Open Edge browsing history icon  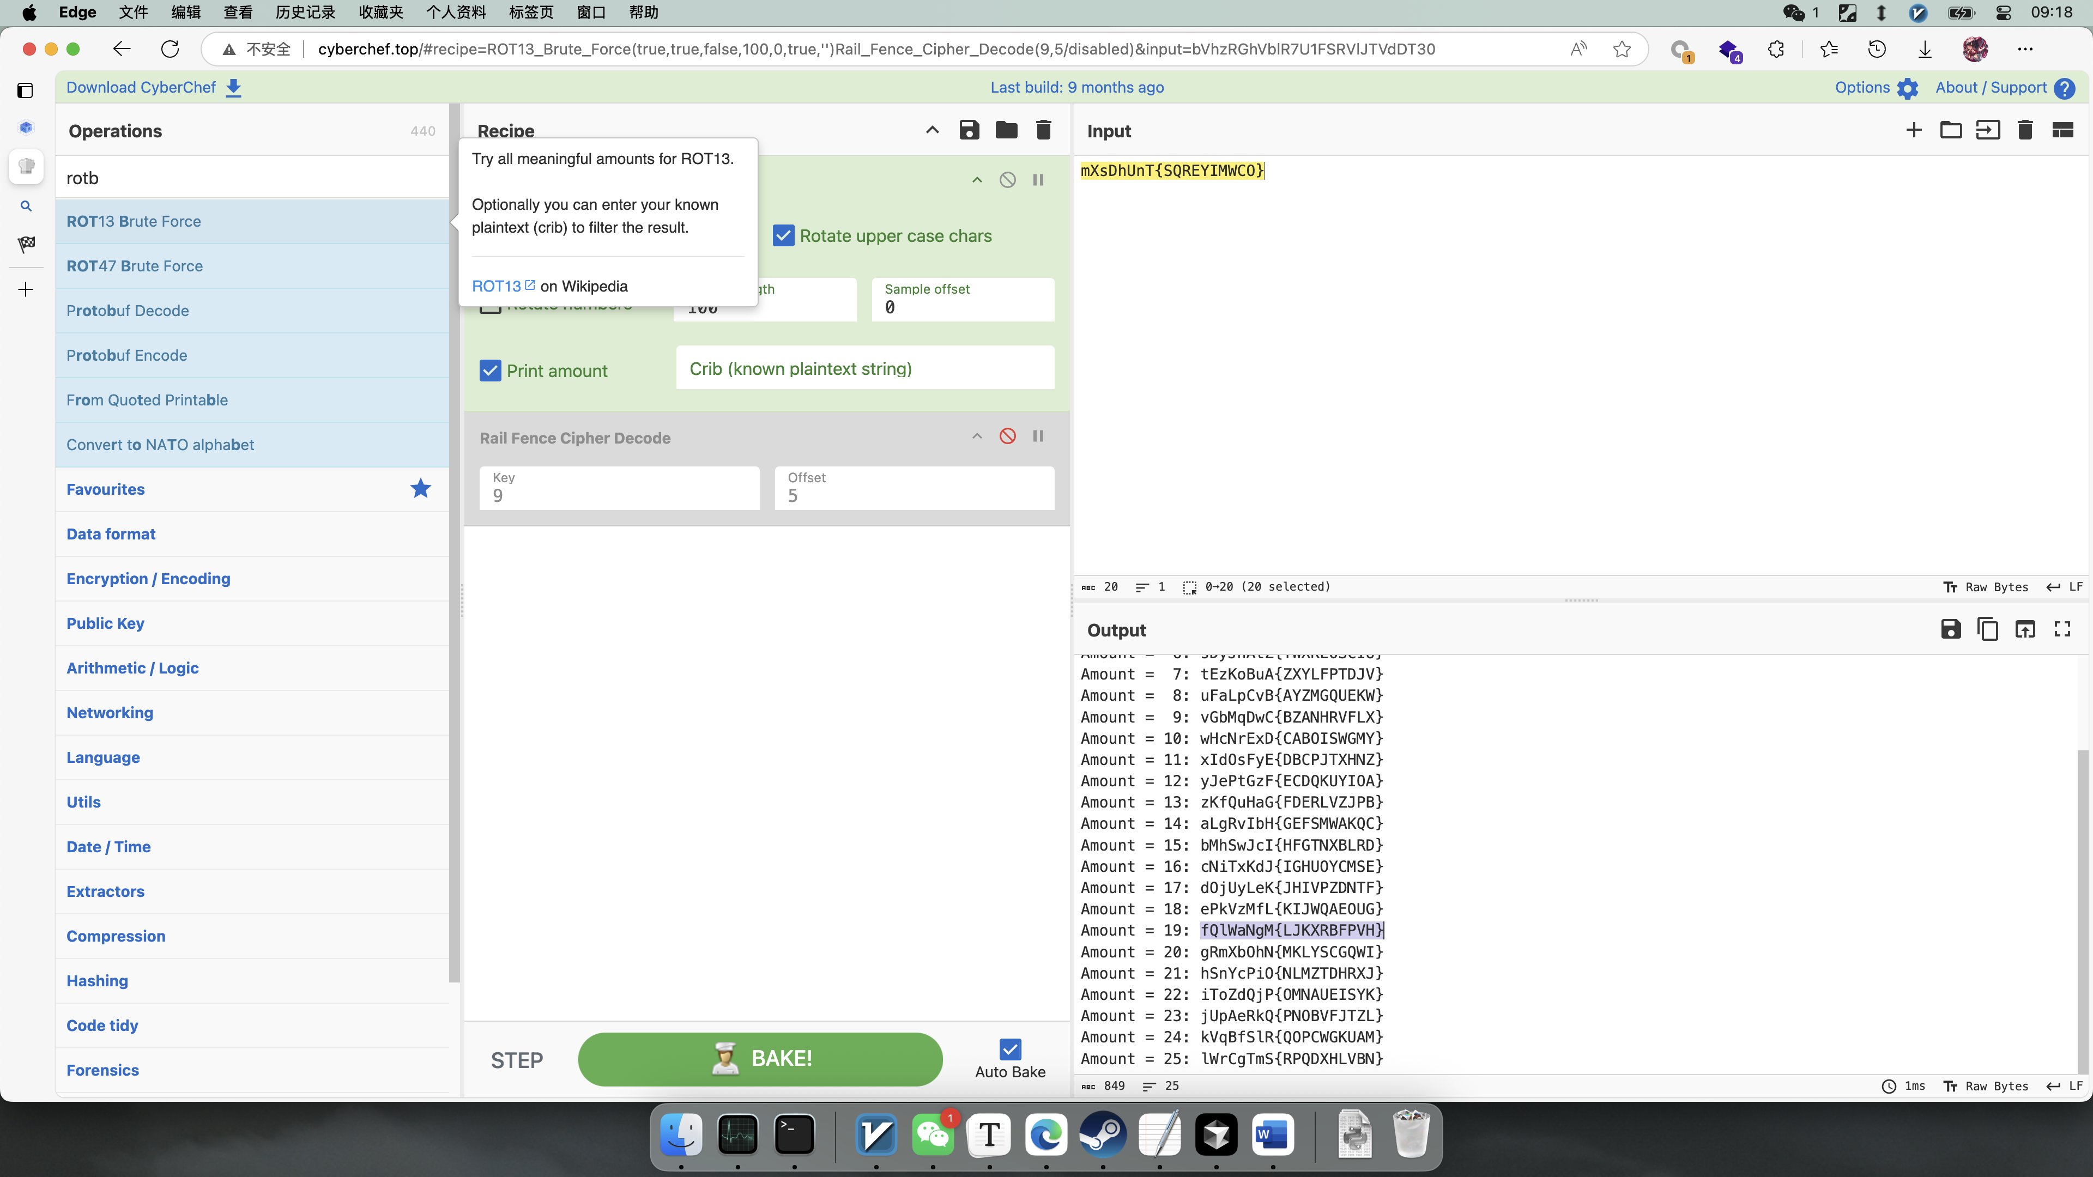1877,50
